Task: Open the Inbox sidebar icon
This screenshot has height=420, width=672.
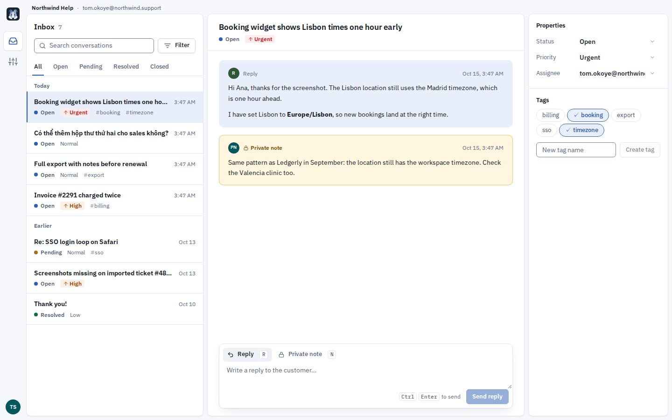Action: click(x=13, y=41)
